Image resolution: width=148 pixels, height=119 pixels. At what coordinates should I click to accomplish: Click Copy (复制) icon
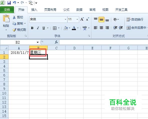point(14,23)
